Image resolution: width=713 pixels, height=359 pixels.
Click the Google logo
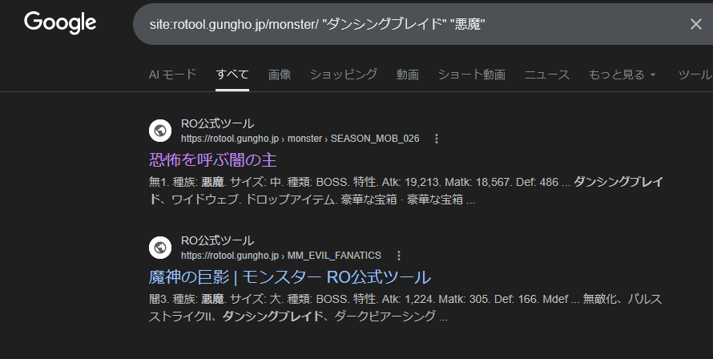tap(60, 23)
